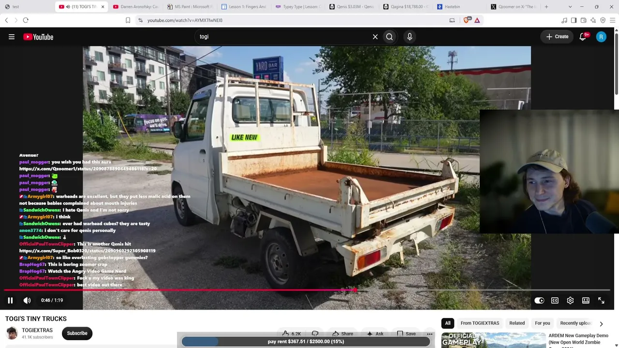Select the From TOGIEXTRAS chip
The width and height of the screenshot is (619, 348).
pos(480,323)
